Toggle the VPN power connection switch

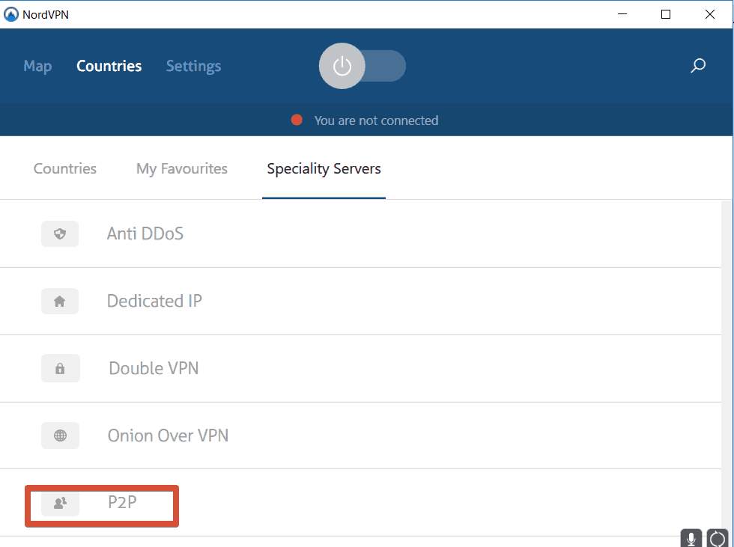(363, 66)
